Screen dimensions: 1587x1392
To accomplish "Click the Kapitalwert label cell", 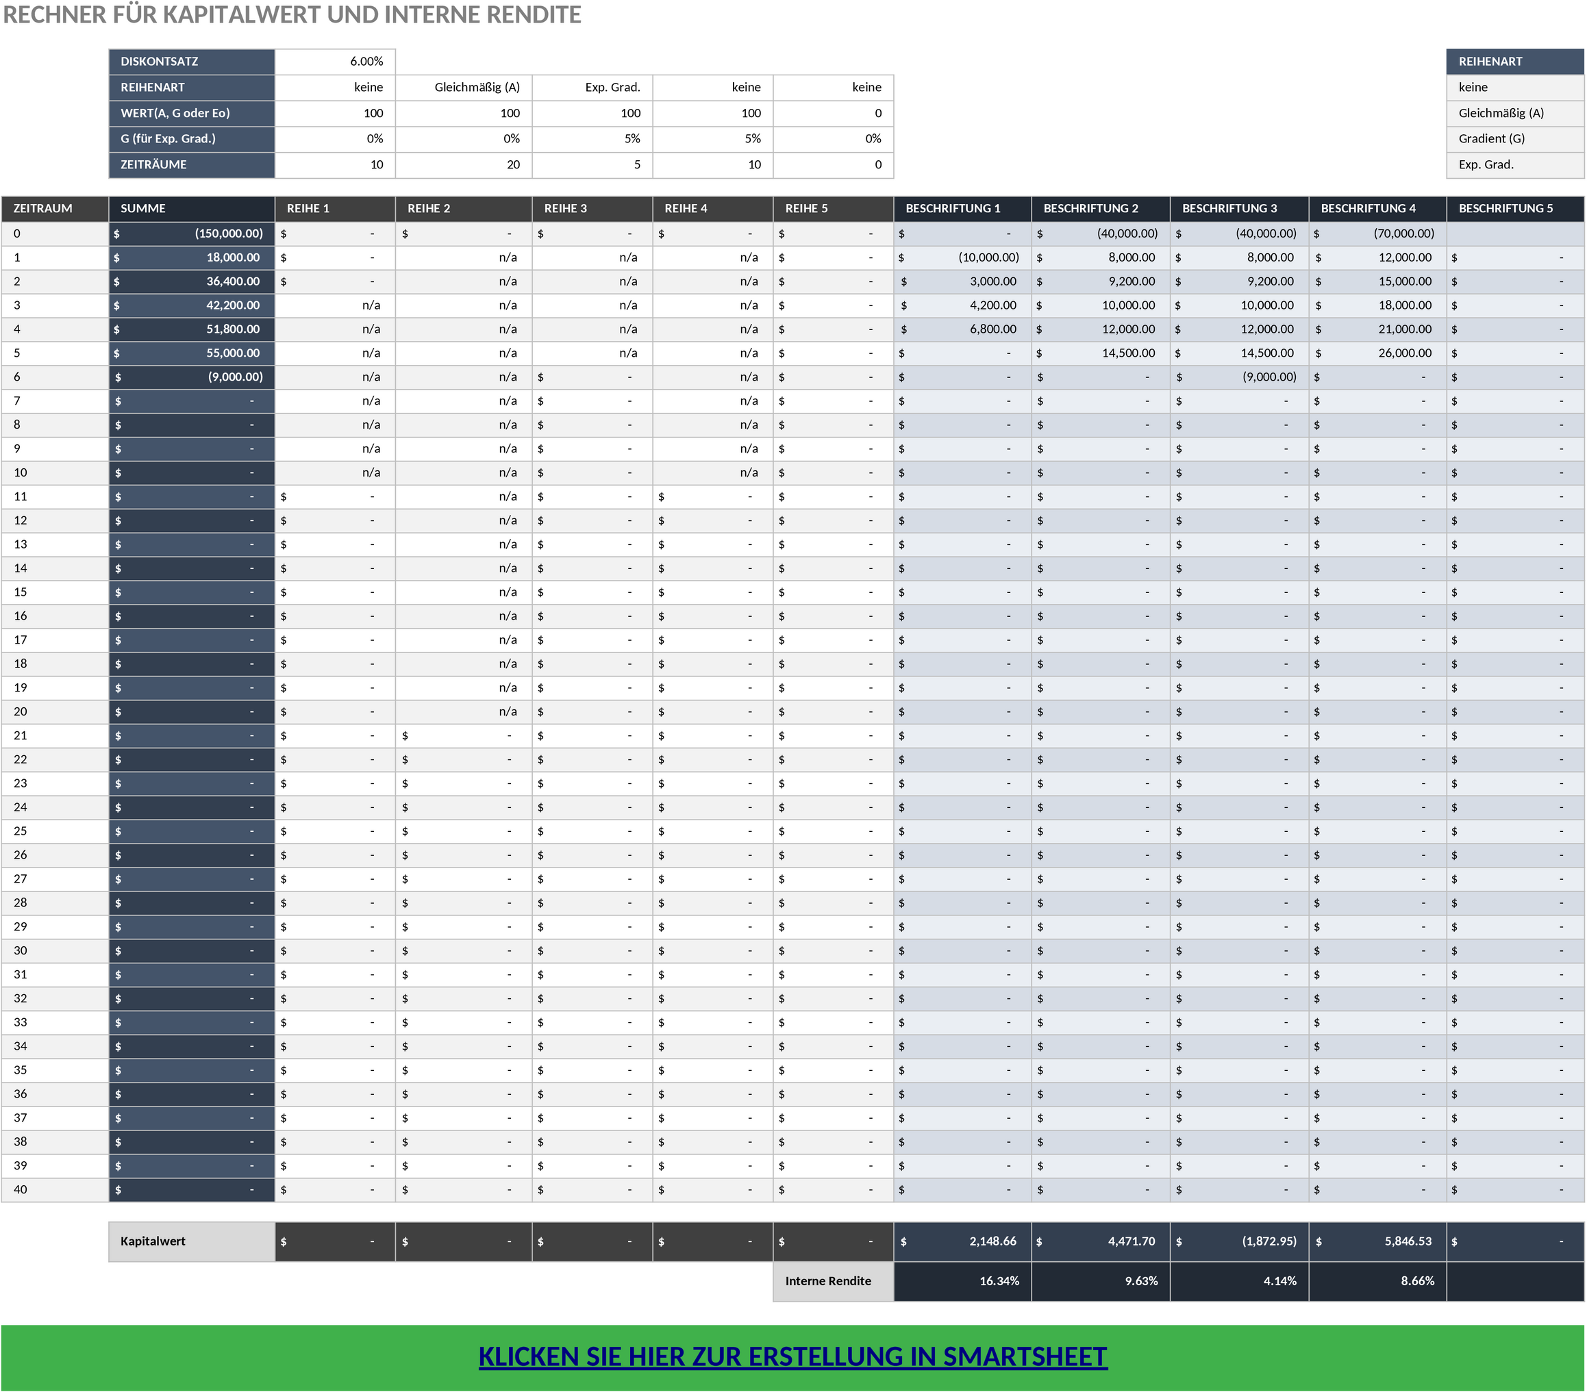I will pyautogui.click(x=192, y=1241).
